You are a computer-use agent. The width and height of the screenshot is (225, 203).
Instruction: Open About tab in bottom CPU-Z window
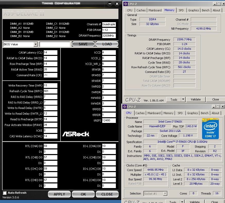[x=215, y=113]
